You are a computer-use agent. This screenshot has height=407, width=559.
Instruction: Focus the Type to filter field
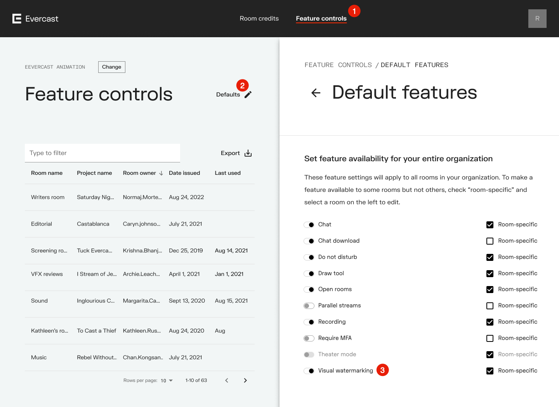pos(102,153)
